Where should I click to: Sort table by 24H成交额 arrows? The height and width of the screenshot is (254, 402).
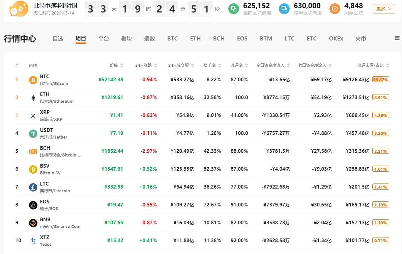[x=193, y=66]
